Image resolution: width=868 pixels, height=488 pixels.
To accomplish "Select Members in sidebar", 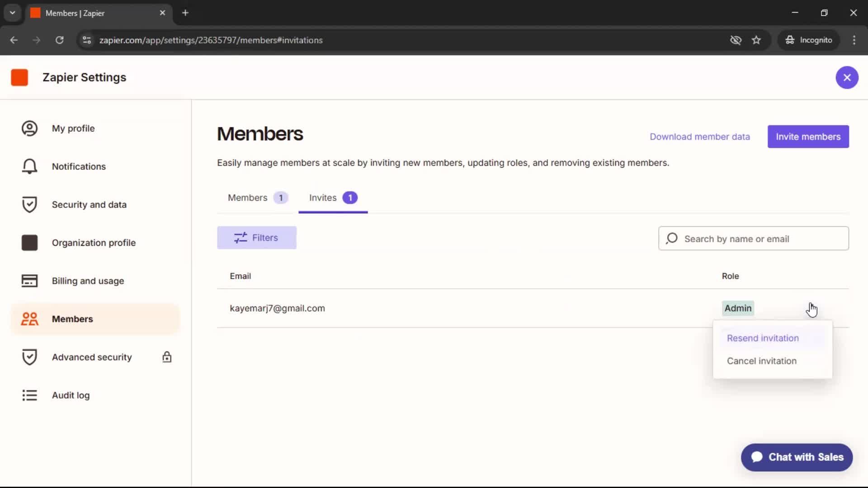I will [95, 319].
